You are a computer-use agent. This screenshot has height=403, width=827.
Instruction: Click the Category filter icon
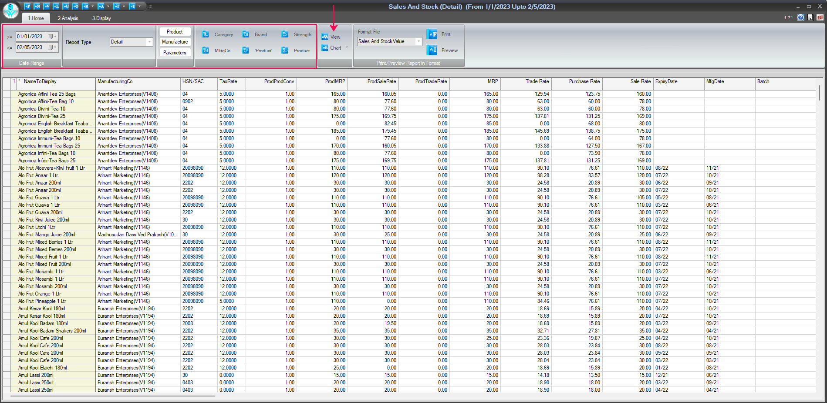pyautogui.click(x=206, y=34)
